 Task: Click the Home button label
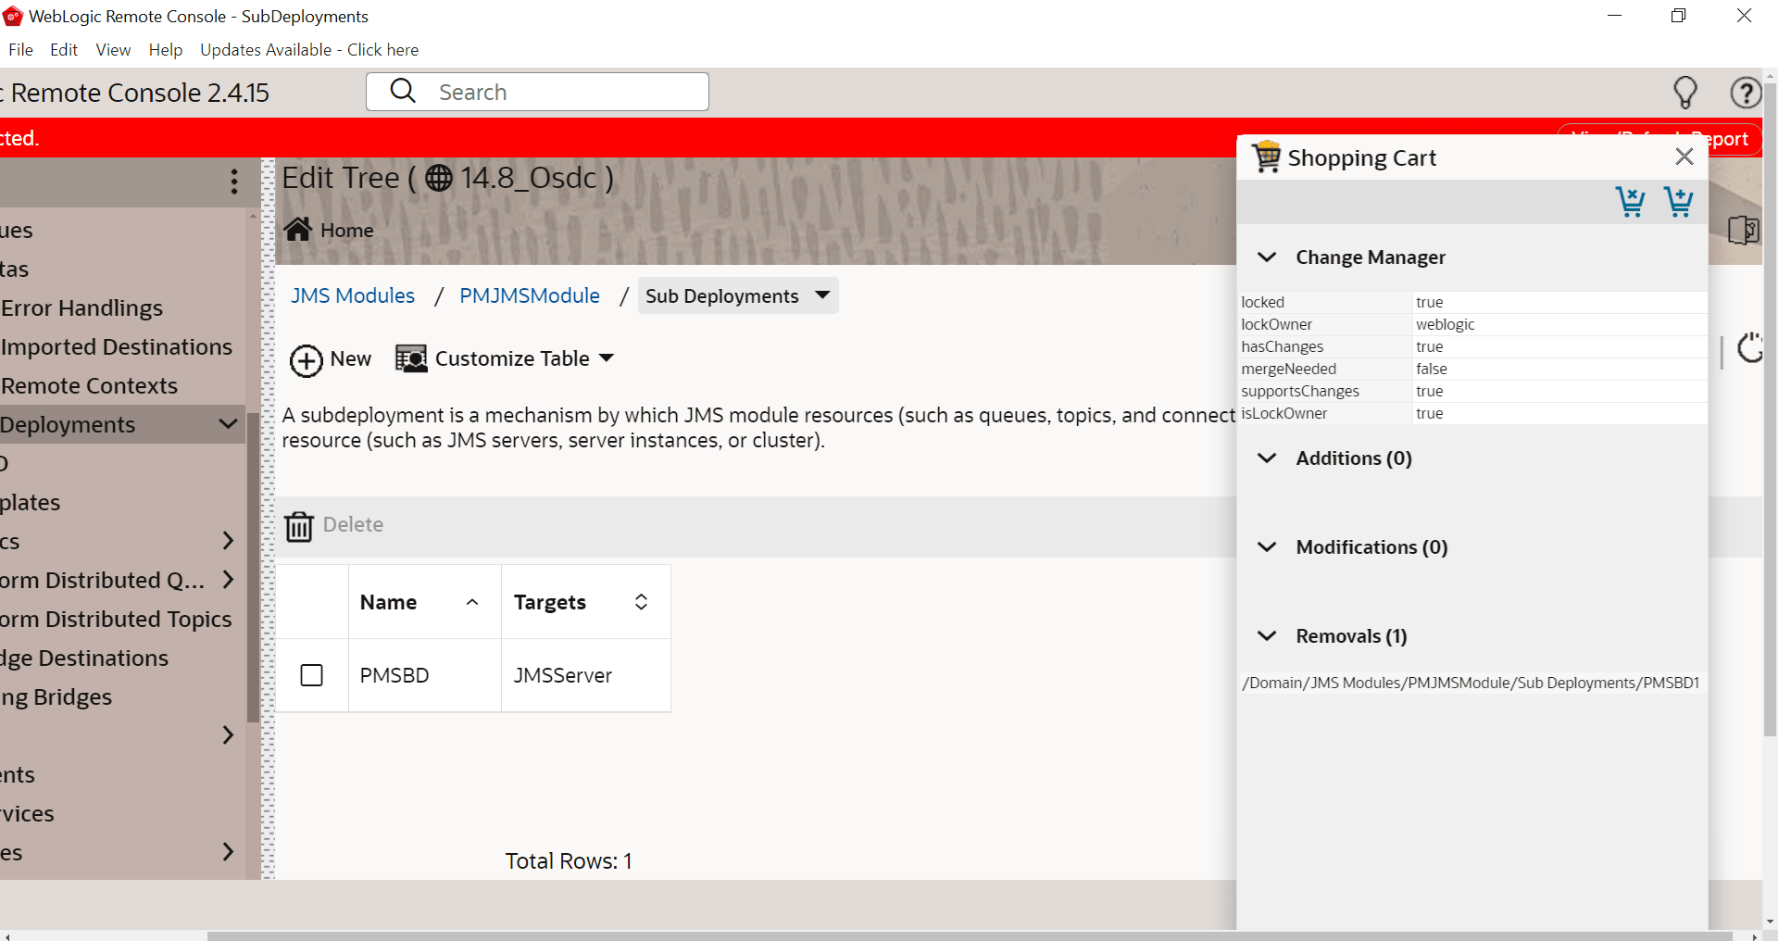(347, 230)
